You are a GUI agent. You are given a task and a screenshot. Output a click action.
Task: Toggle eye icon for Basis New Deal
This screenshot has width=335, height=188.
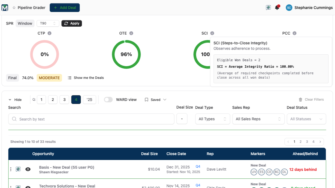[28, 169]
